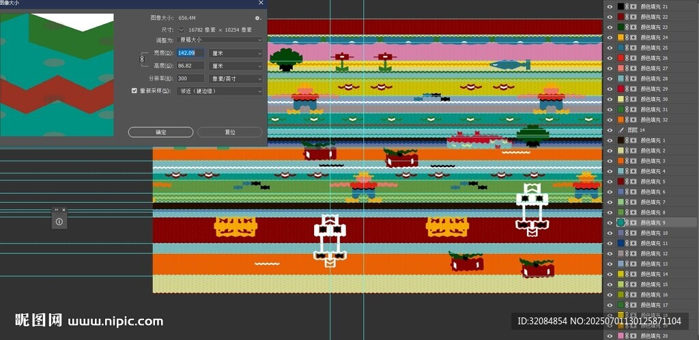This screenshot has height=340, width=699.
Task: Click the pink swatch of 颜色填充 20
Action: coord(620,335)
